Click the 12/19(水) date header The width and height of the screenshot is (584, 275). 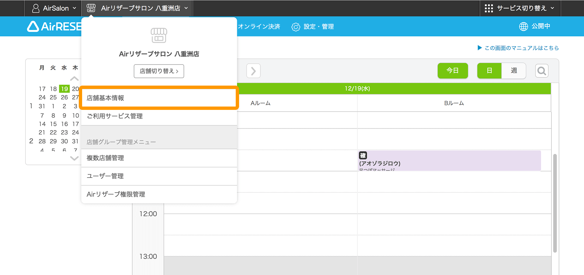click(x=357, y=89)
